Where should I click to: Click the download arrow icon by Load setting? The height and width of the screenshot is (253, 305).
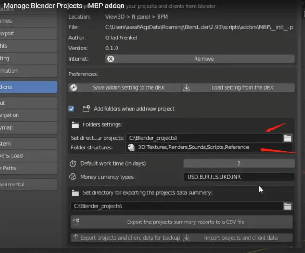pyautogui.click(x=187, y=87)
